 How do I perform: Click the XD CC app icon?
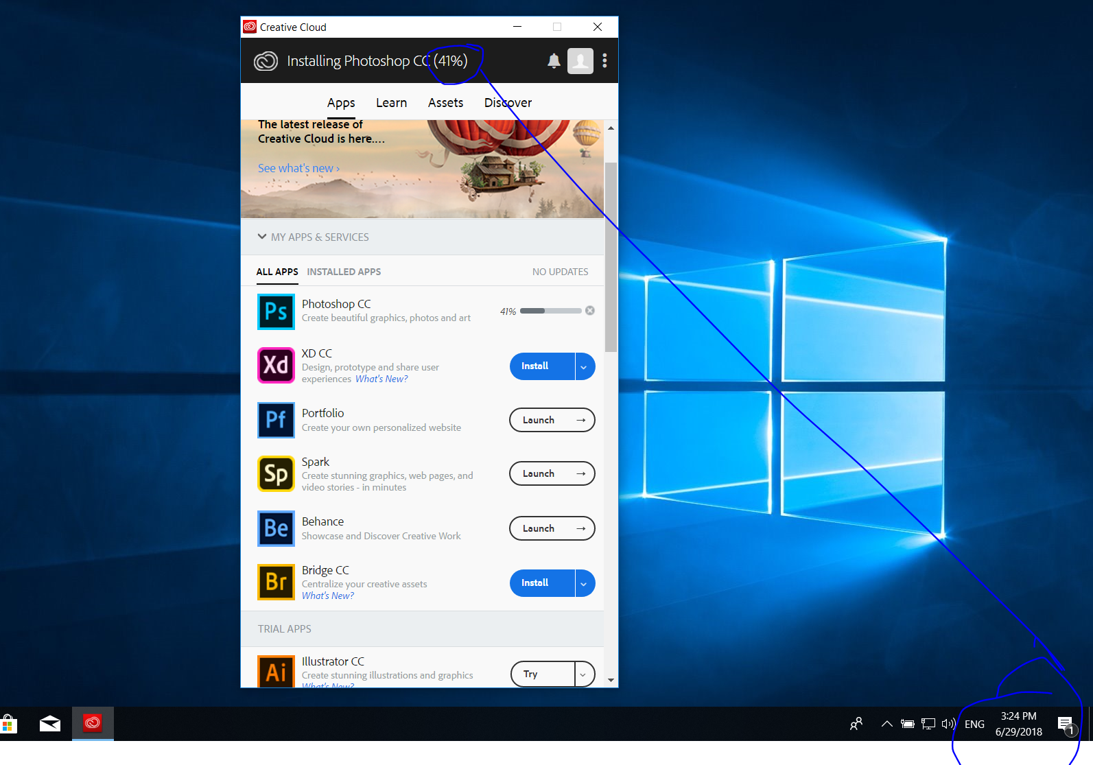tap(276, 365)
